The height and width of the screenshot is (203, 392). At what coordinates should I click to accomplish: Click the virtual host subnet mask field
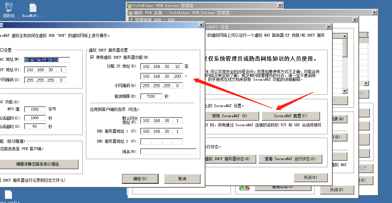pos(45,80)
